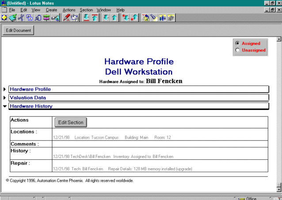
Task: Click the 'Repair :' row label
Action: click(20, 163)
